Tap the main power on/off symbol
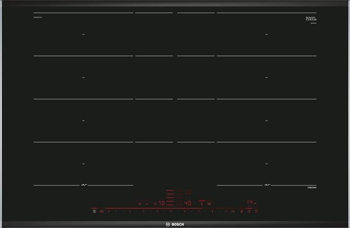Image resolution: width=350 pixels, height=228 pixels. pyautogui.click(x=94, y=211)
